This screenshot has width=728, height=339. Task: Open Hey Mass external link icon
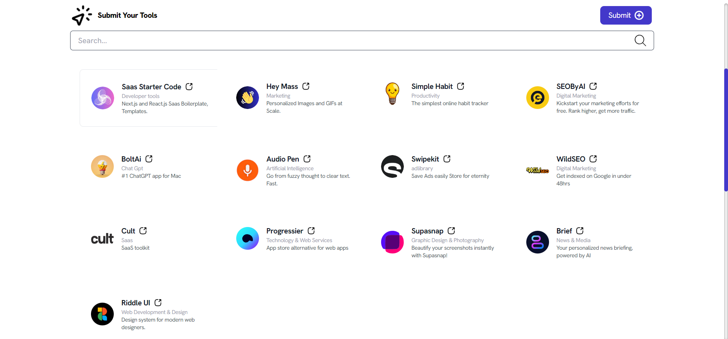[306, 86]
